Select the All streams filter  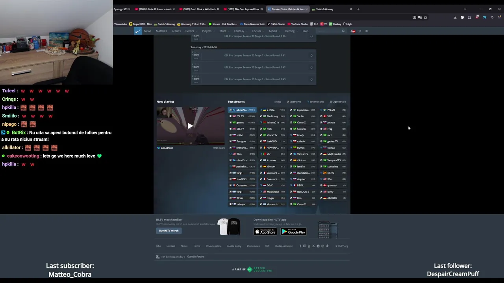278,102
